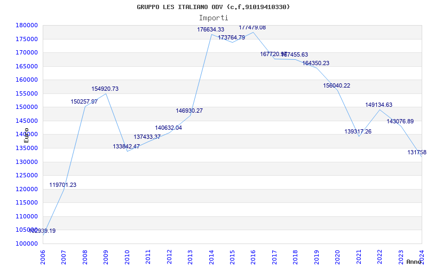Screen dimensions: 427x267
Task: Click x-axis year 2022
Action: point(380,256)
